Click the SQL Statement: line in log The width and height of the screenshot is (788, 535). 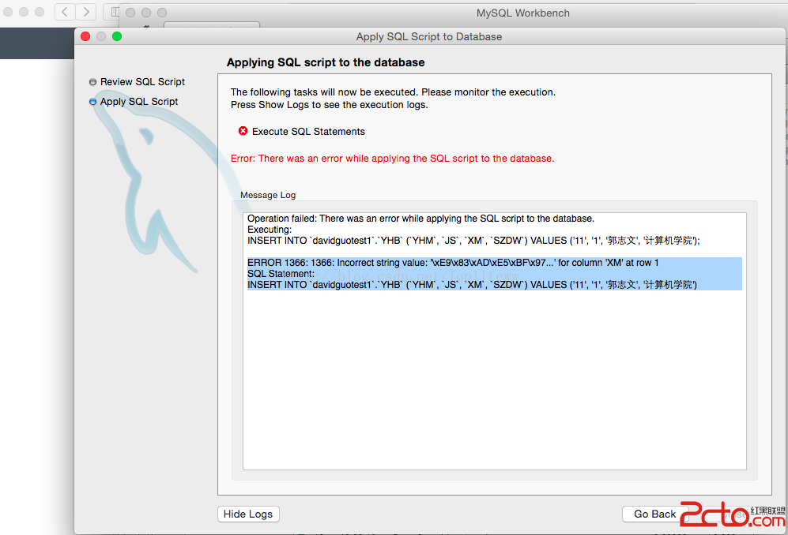click(281, 274)
